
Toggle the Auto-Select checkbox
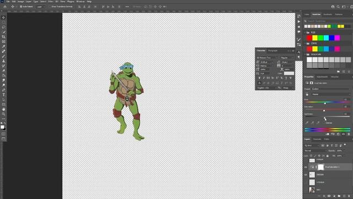(21, 7)
